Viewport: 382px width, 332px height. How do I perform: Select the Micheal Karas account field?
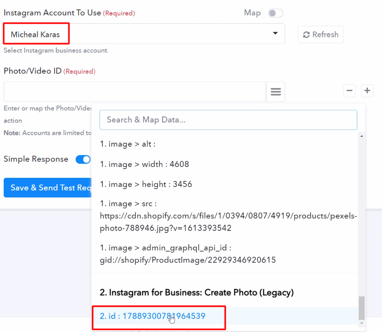coord(144,34)
